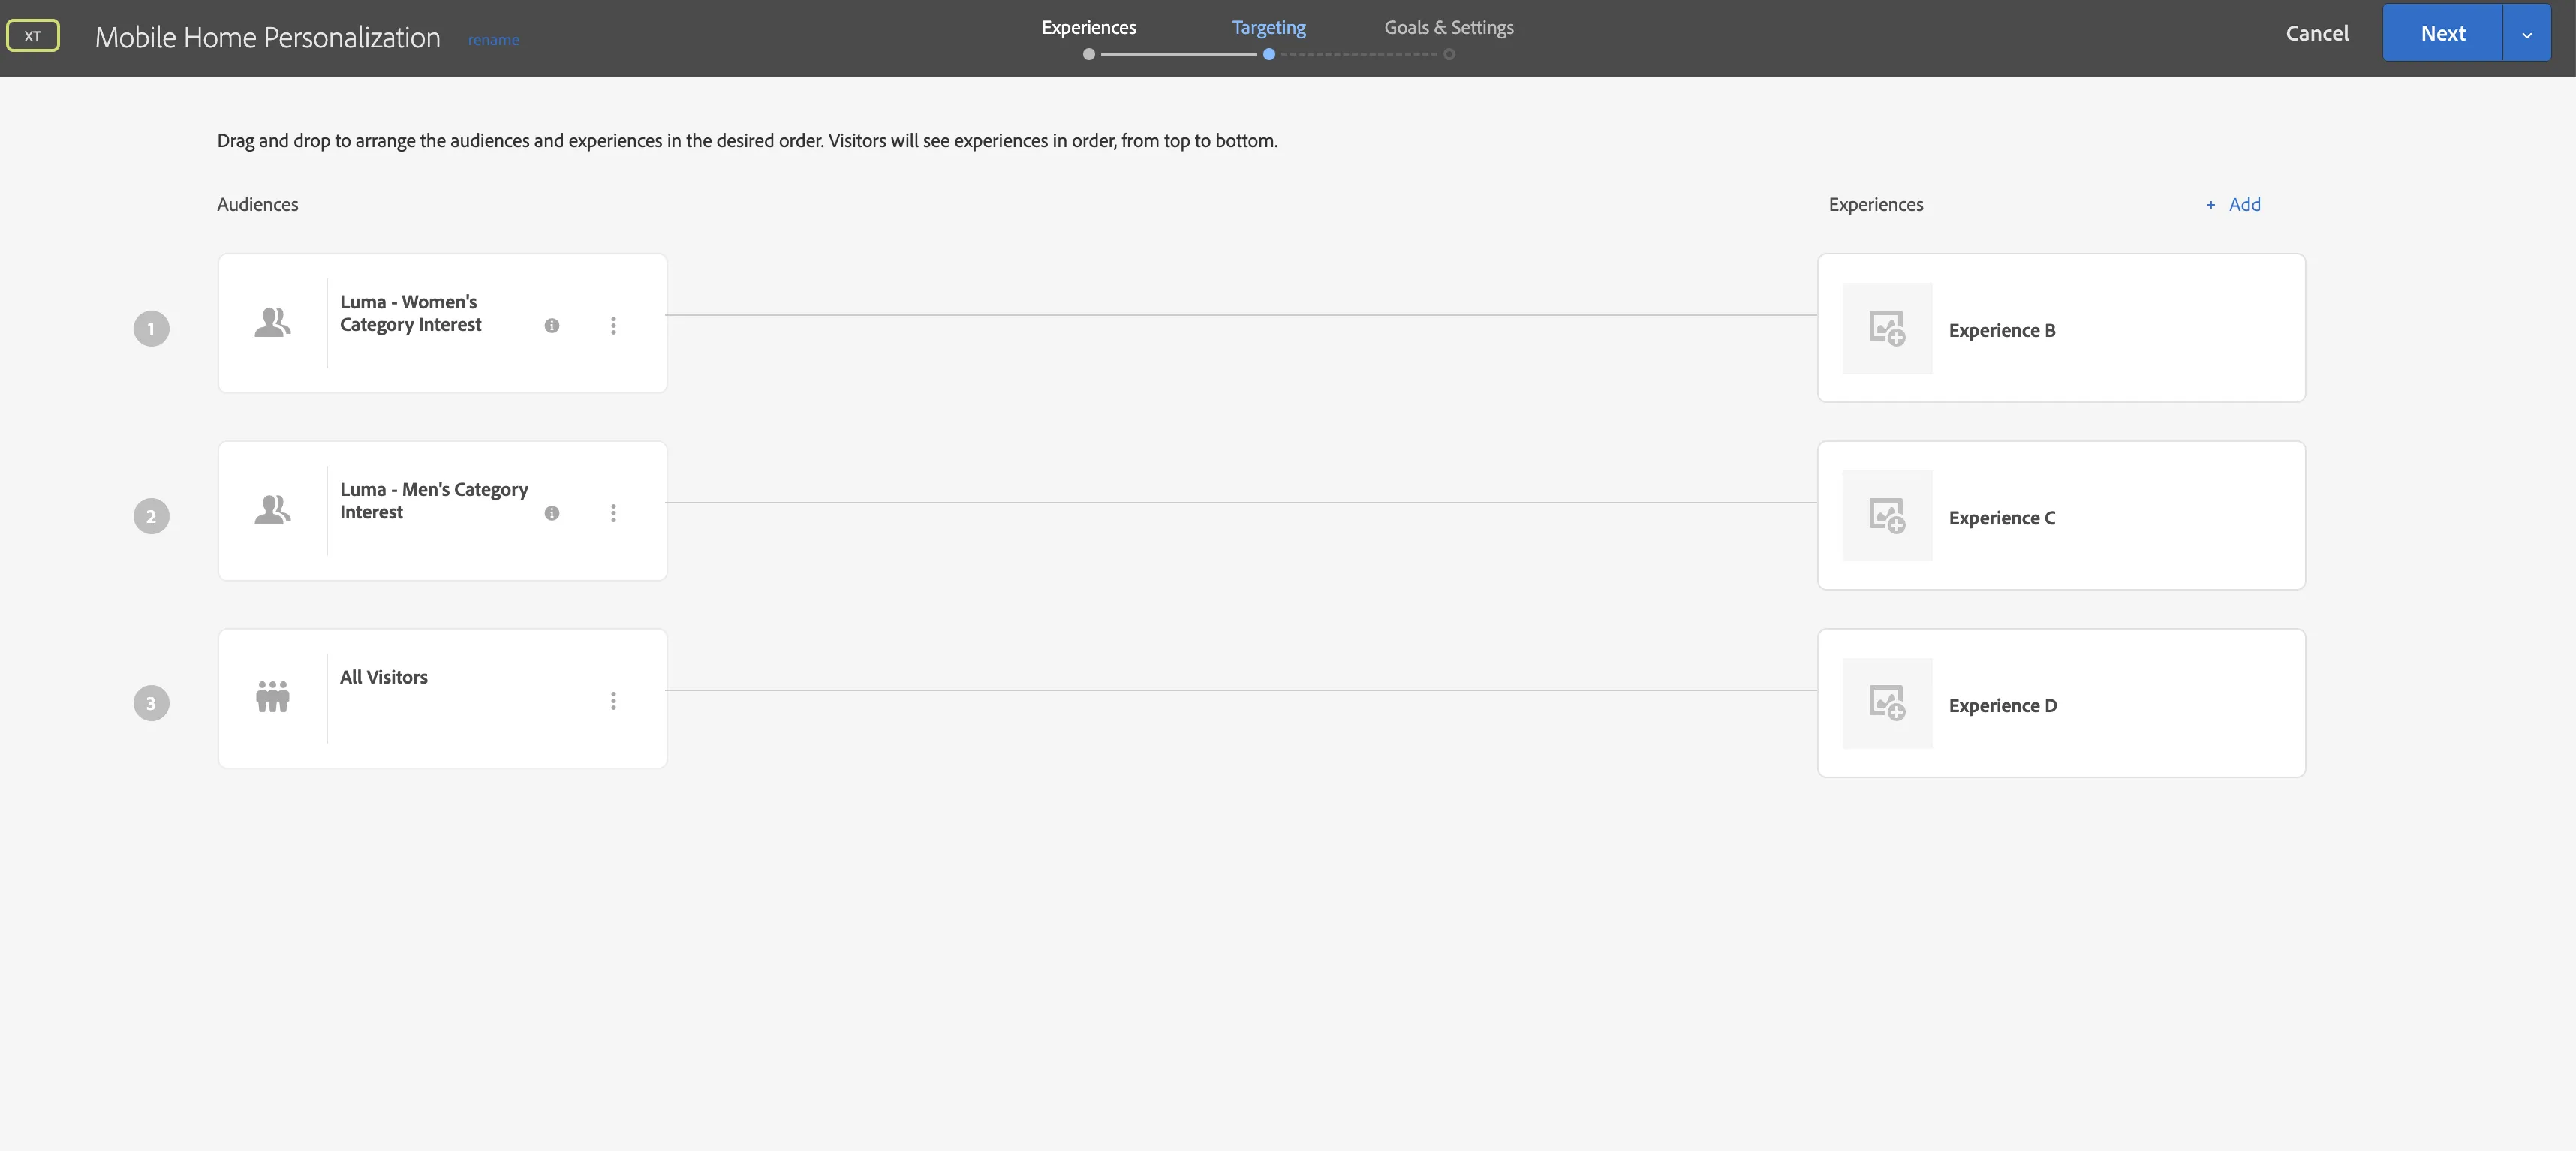This screenshot has height=1151, width=2576.
Task: Click the Women's Category Interest audience icon
Action: 272,322
